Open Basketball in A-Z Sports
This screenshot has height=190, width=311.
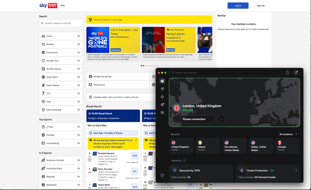(x=61, y=185)
